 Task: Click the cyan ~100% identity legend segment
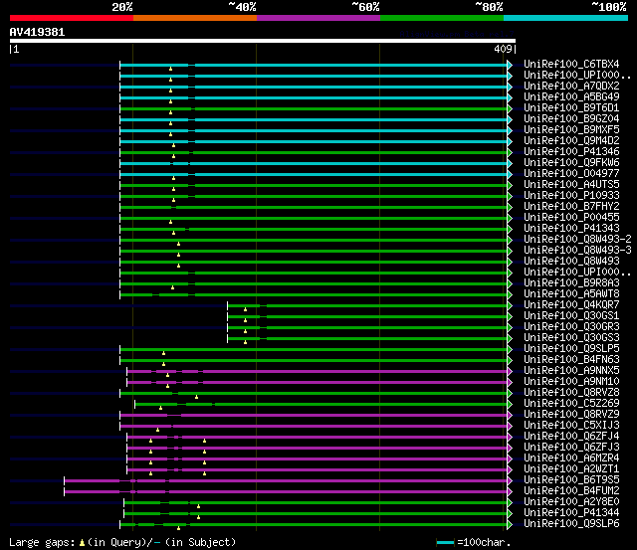[565, 18]
